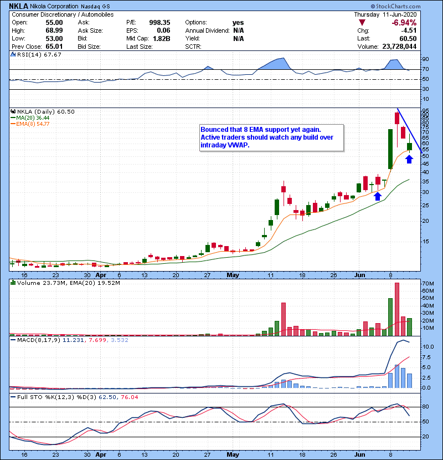Click the Nasdaq GS exchange label
The height and width of the screenshot is (460, 443).
coord(95,7)
